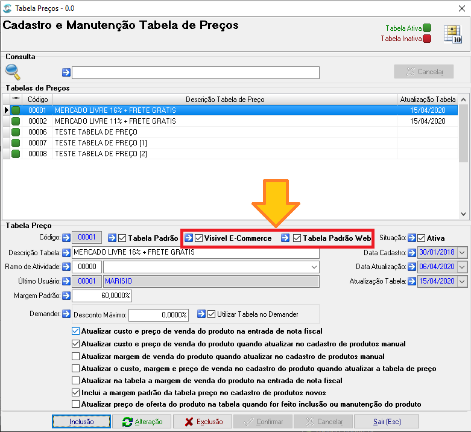Click blue arrow before Visivel E-Commerce
The width and height of the screenshot is (471, 432).
(189, 238)
